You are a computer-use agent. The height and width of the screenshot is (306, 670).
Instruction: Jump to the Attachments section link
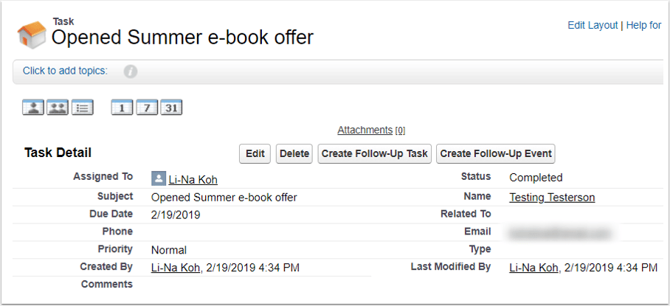click(x=365, y=130)
